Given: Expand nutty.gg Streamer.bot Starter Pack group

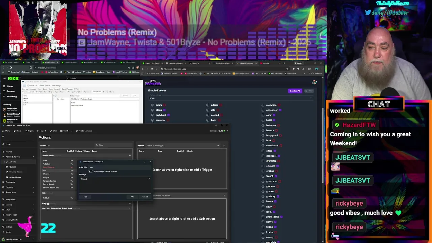Looking at the screenshot, I should [x=130, y=208].
